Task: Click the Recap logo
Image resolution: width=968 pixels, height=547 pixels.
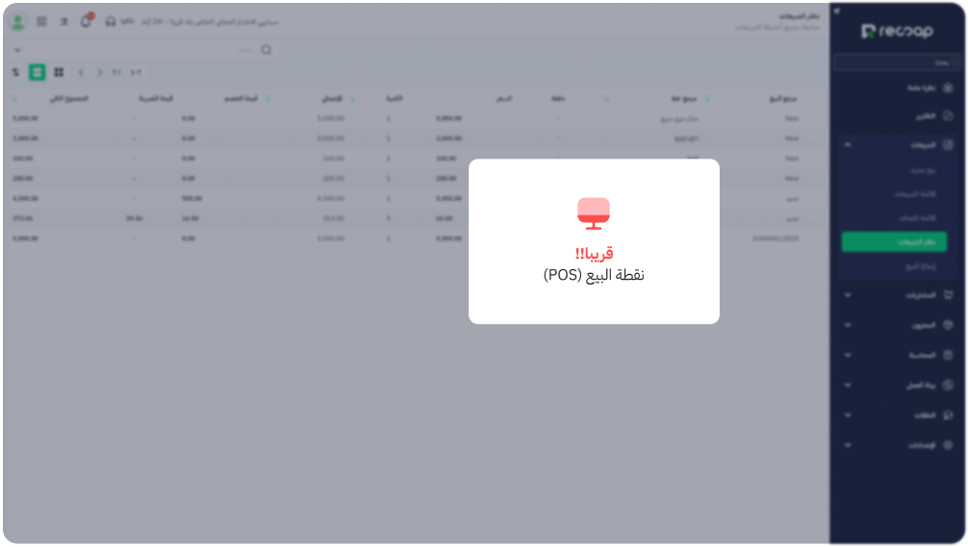Action: [897, 32]
